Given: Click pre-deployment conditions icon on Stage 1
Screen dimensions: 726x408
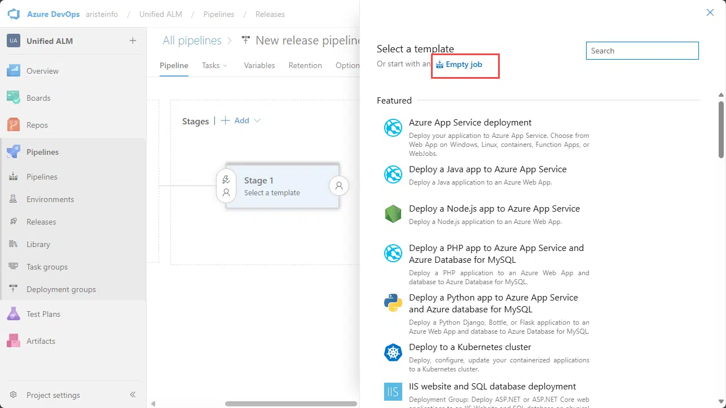Looking at the screenshot, I should click(226, 186).
